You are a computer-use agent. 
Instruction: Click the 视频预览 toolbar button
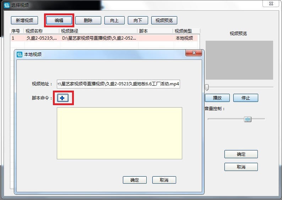click(164, 21)
